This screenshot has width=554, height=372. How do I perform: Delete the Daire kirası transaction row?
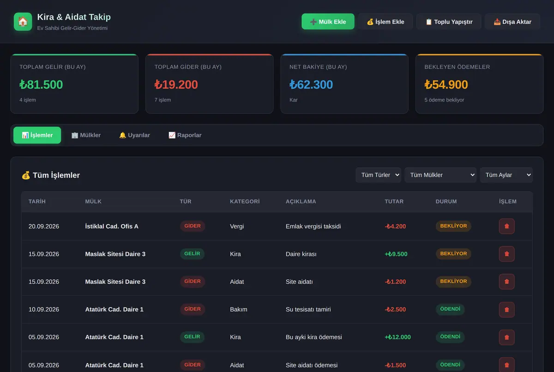click(506, 254)
